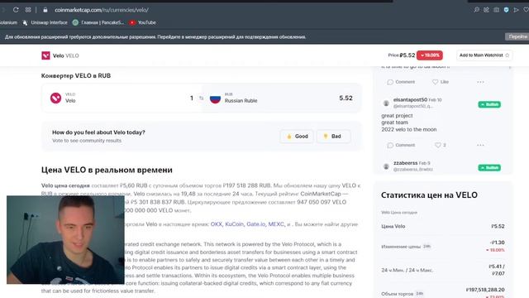529x298 pixels.
Task: Click the Bullish tag on zzabeerss post
Action: click(489, 167)
